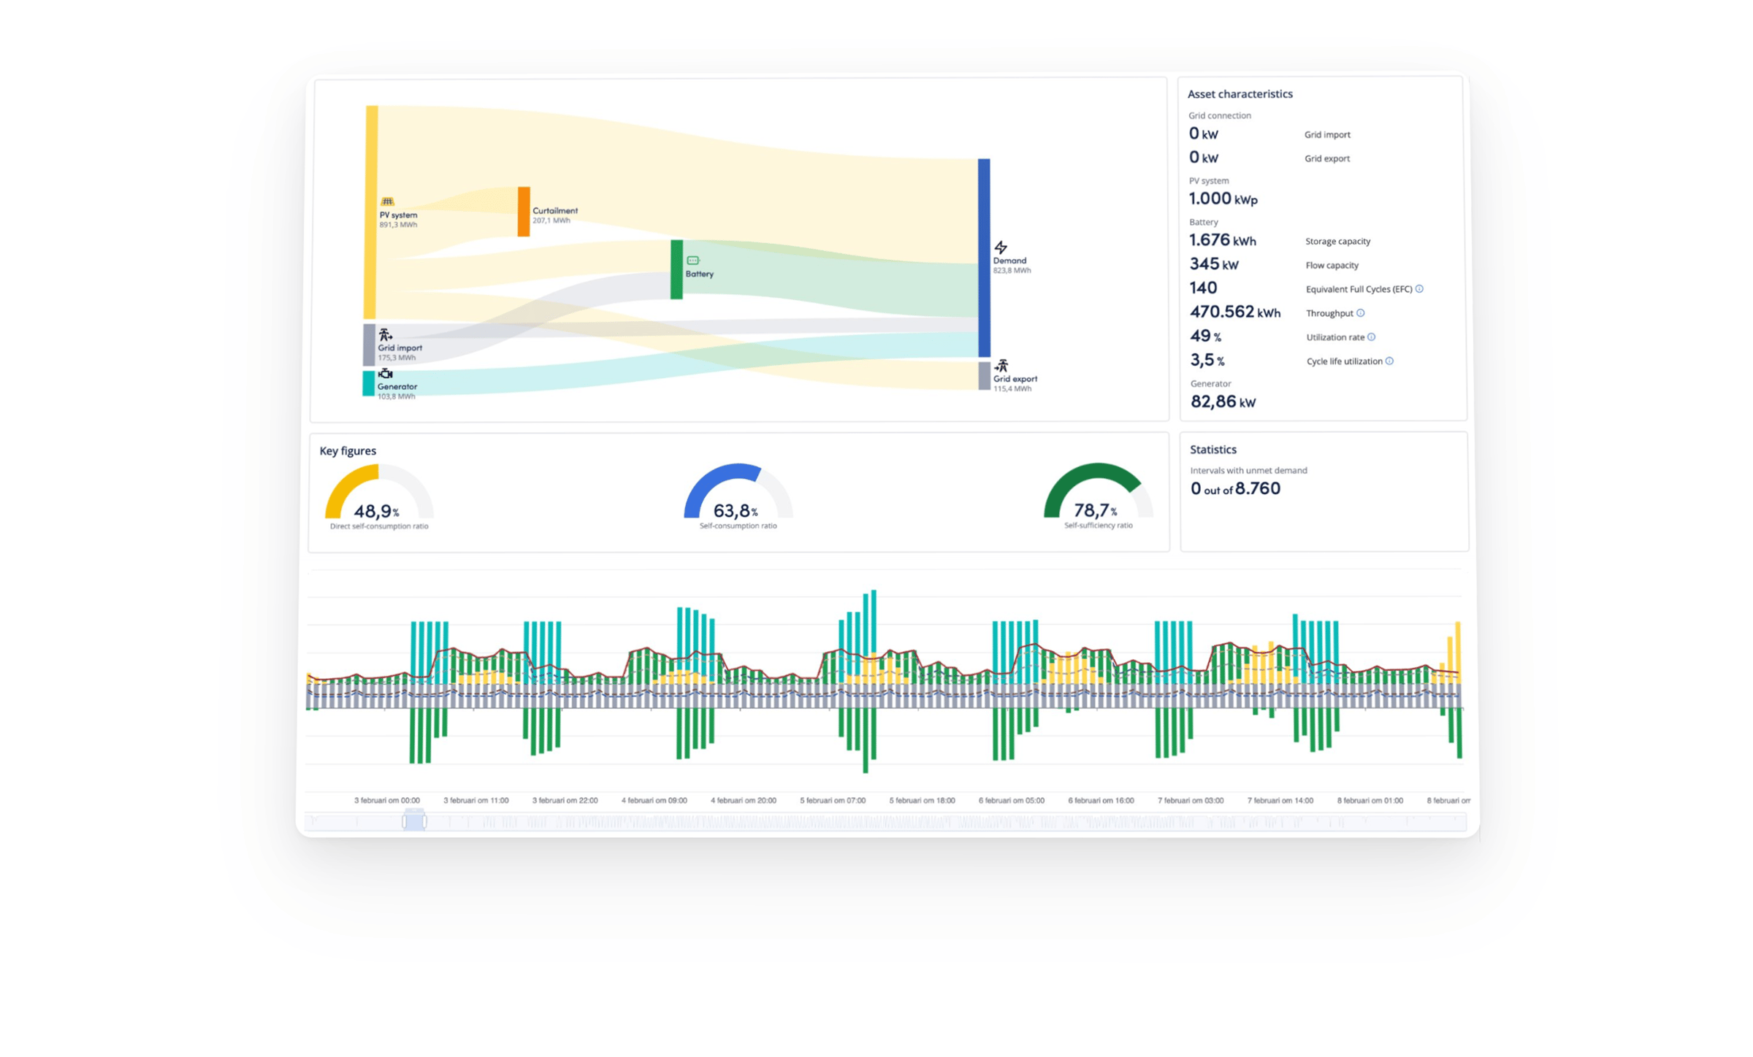Select the orange Curtailment node bar
The height and width of the screenshot is (1057, 1753).
tap(524, 212)
